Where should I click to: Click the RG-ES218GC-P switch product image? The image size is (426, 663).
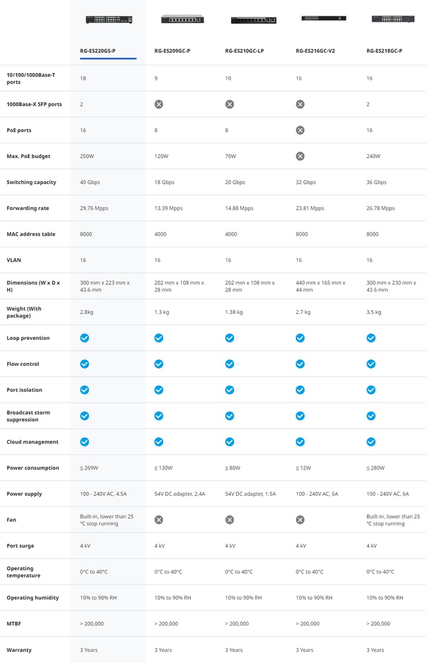pos(393,19)
